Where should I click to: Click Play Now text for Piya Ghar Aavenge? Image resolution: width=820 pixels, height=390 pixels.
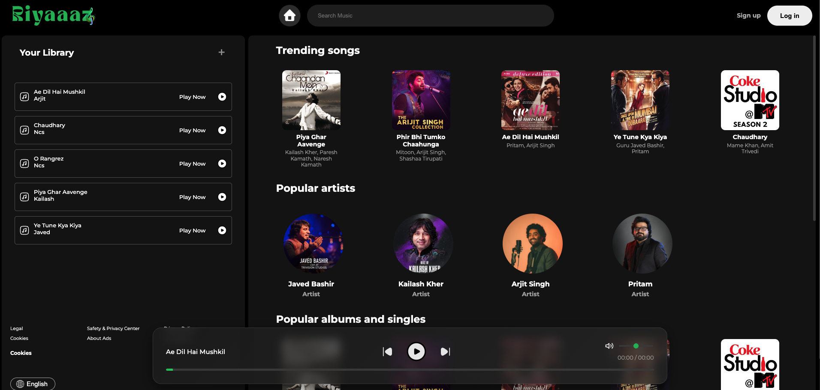192,197
